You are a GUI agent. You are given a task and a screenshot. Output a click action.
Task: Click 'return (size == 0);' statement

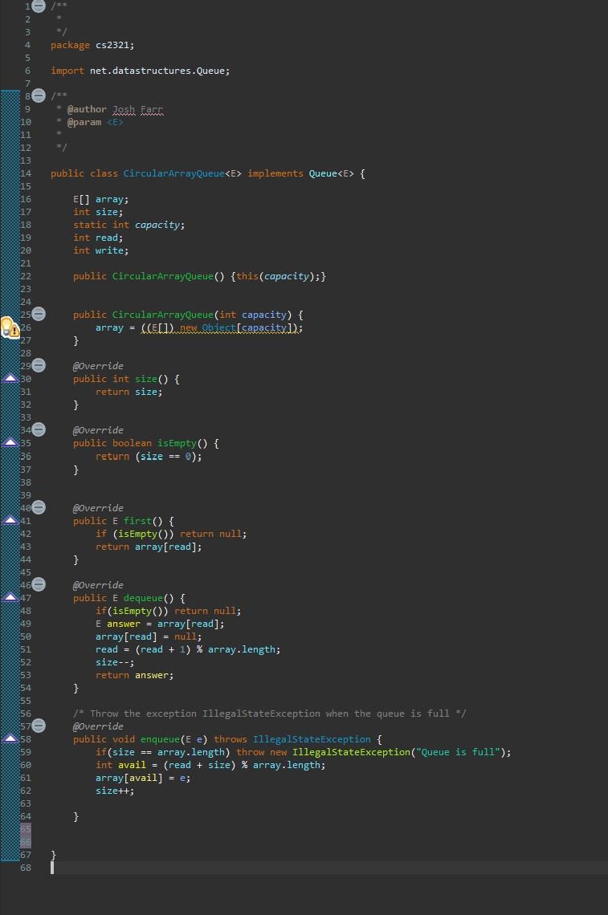(149, 457)
